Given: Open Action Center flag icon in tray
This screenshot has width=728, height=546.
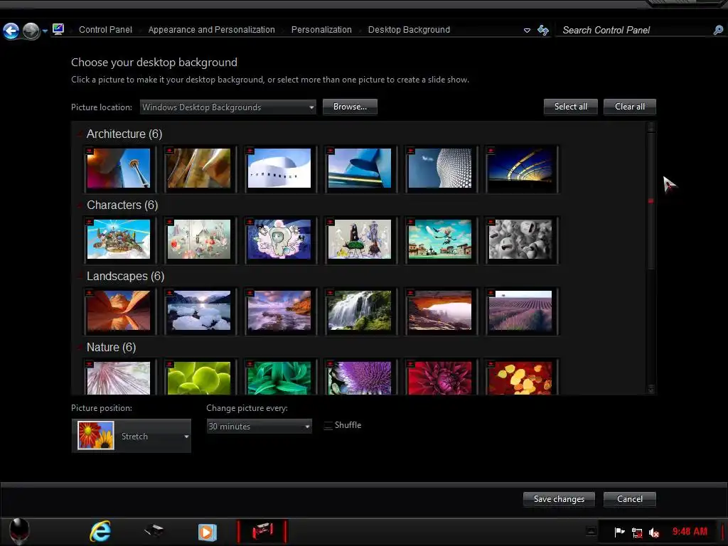Looking at the screenshot, I should click(x=619, y=532).
